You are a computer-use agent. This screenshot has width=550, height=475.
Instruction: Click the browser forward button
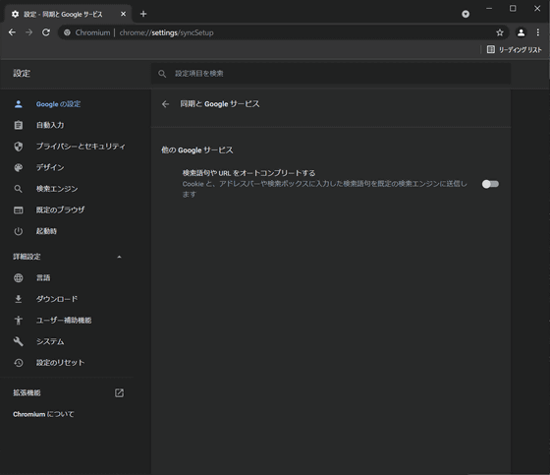[x=28, y=32]
